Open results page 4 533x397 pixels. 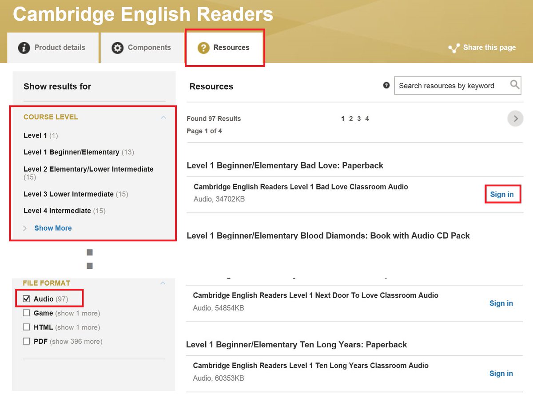(x=367, y=118)
